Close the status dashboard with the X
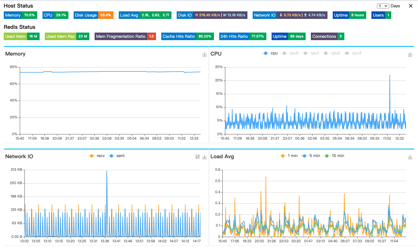Image resolution: width=418 pixels, height=251 pixels. 411,6
